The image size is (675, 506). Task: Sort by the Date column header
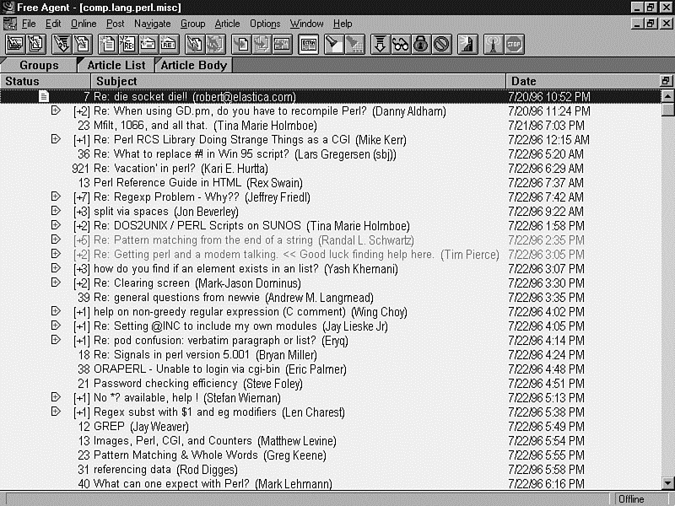583,81
